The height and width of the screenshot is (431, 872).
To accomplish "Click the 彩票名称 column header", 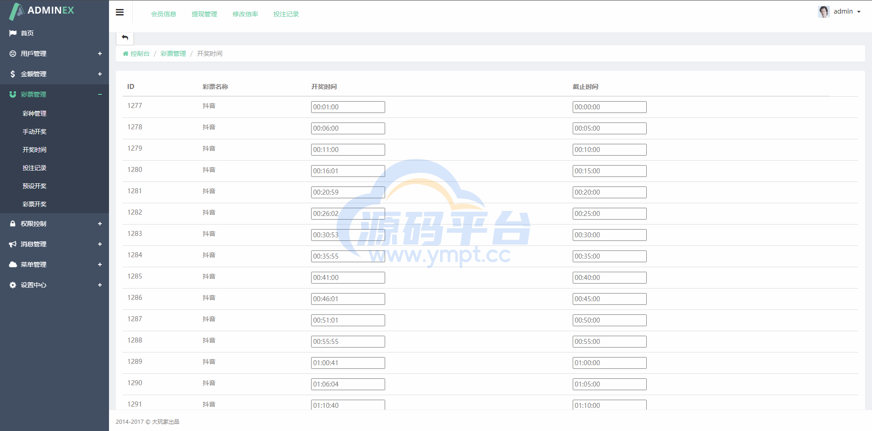I will (215, 87).
